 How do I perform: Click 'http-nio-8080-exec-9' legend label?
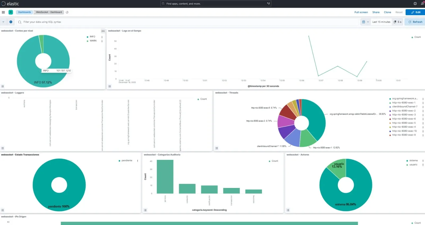(x=404, y=135)
